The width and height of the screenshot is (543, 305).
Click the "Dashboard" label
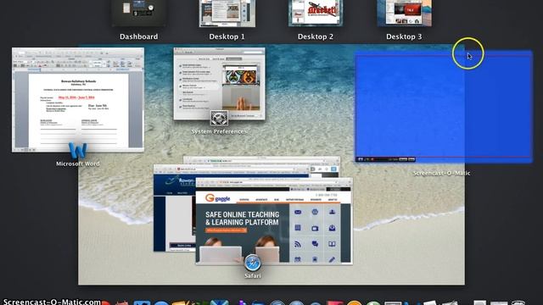[138, 36]
